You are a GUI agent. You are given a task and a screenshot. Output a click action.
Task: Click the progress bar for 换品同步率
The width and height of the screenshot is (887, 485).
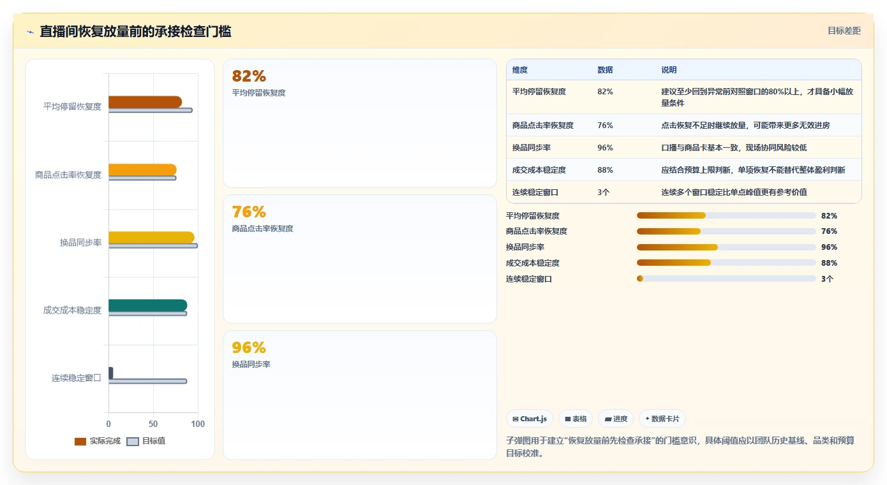726,247
